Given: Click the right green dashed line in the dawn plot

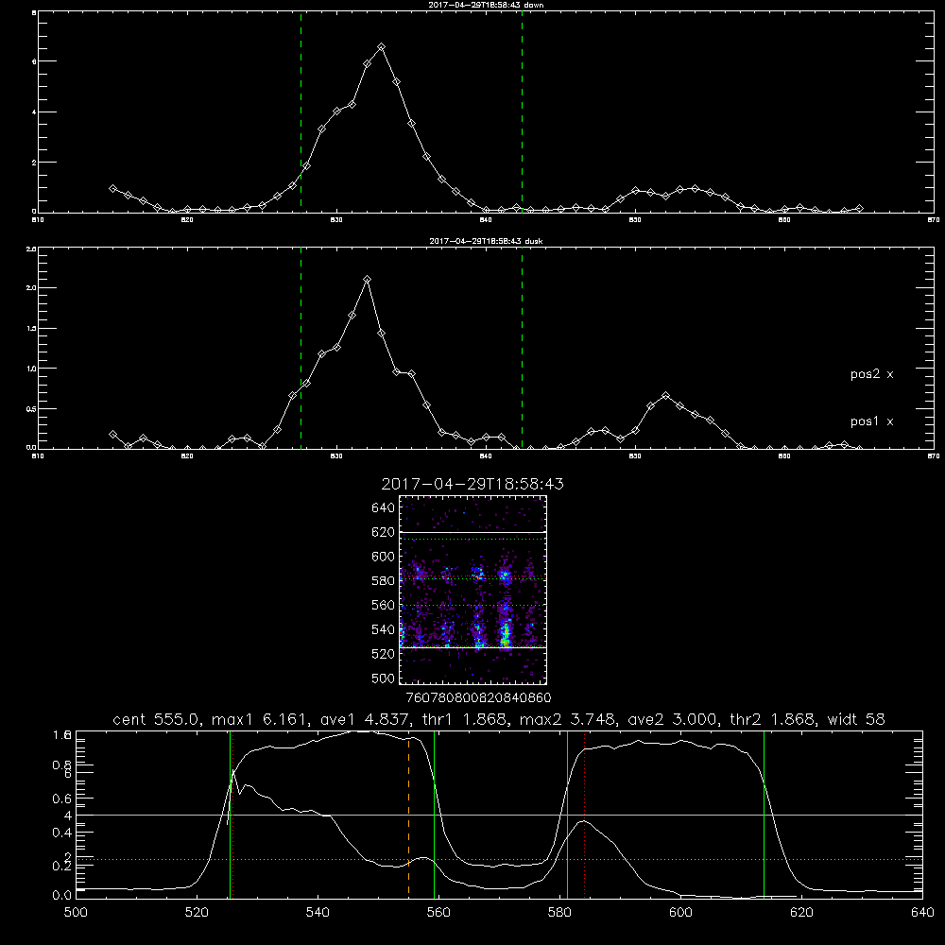Looking at the screenshot, I should (x=522, y=112).
